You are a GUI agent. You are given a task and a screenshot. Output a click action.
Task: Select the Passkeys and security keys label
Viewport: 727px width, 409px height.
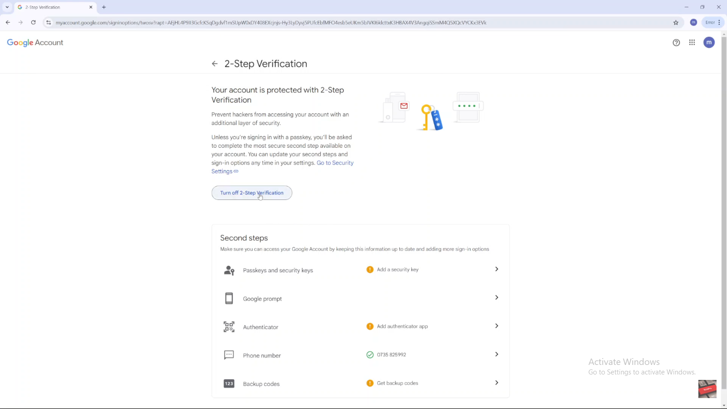278,270
